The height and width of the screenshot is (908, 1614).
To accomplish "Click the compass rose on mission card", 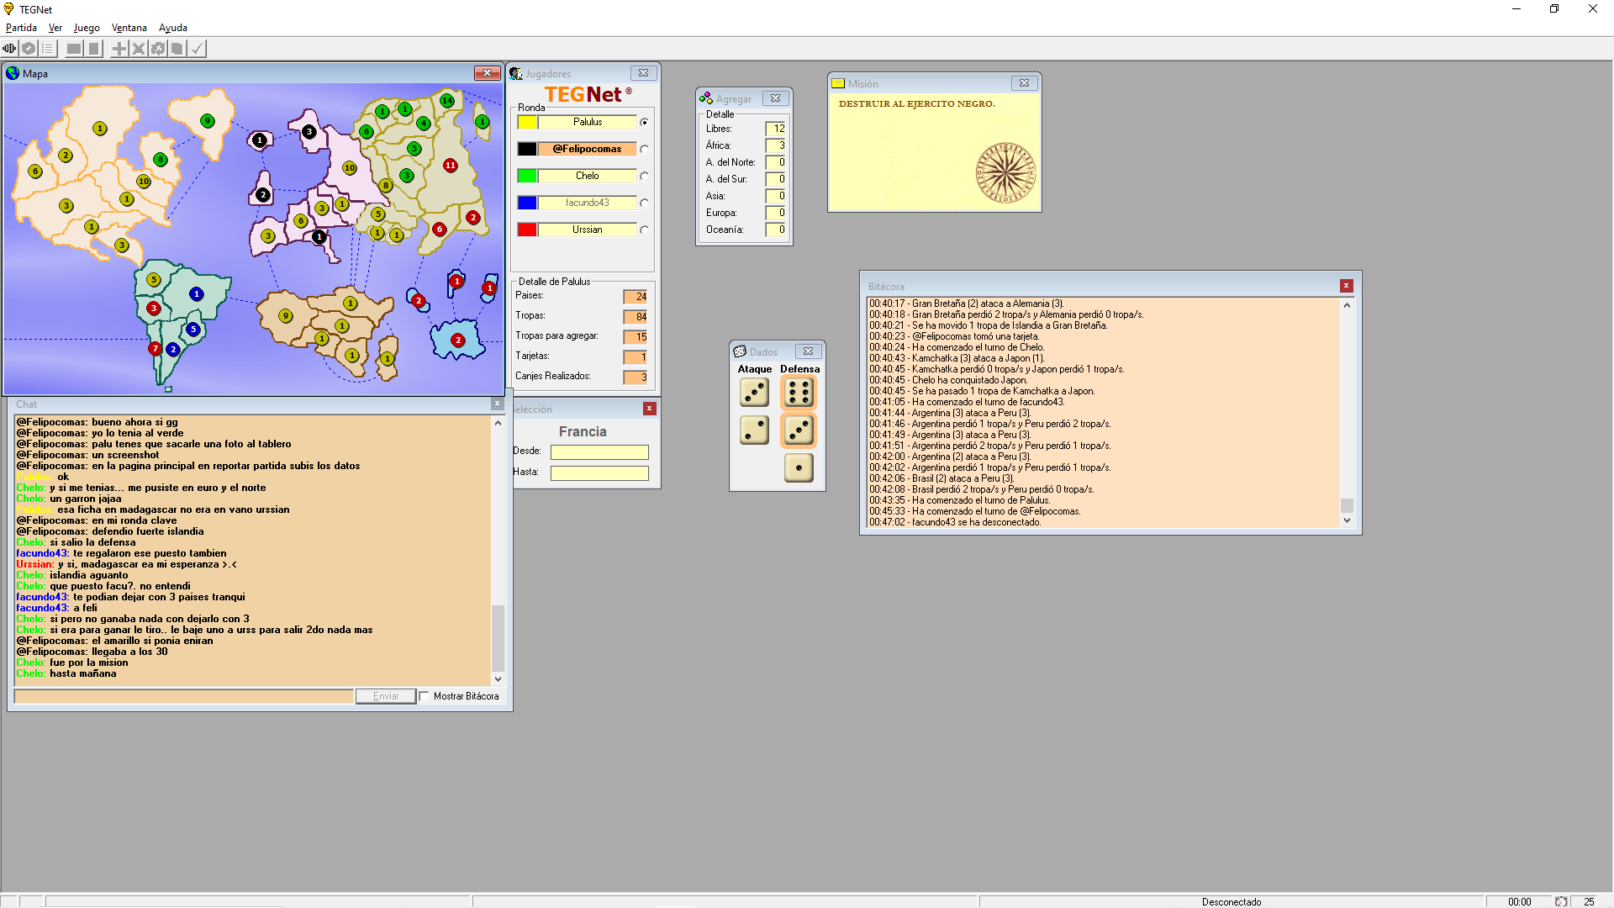I will [1005, 173].
